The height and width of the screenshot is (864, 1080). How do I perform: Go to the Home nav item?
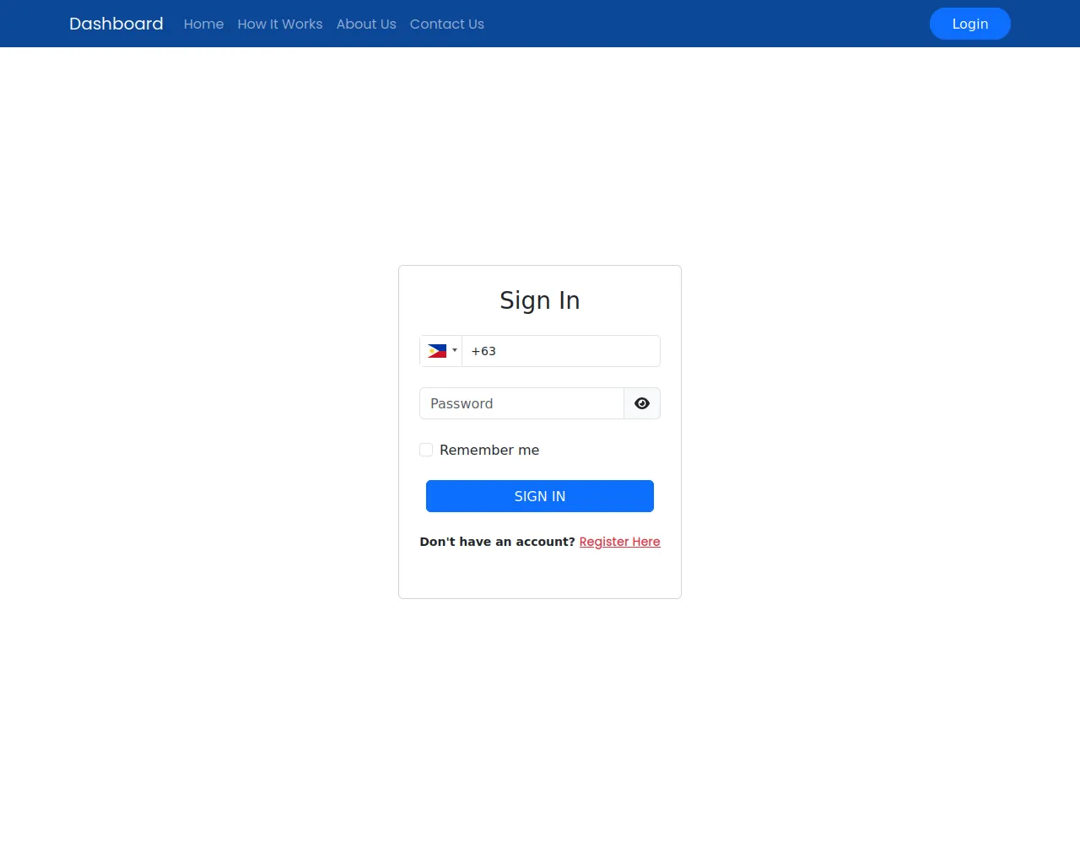coord(204,24)
